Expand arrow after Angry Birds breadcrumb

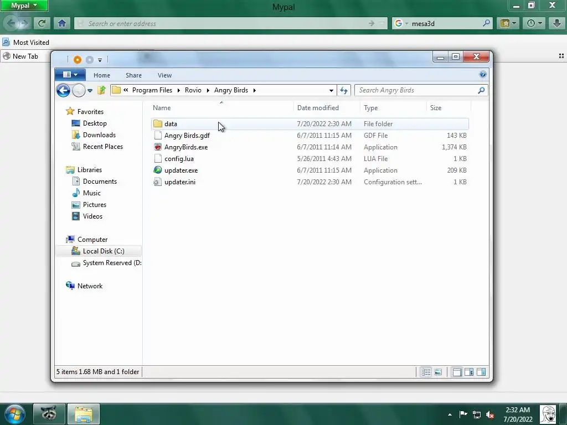pyautogui.click(x=255, y=90)
